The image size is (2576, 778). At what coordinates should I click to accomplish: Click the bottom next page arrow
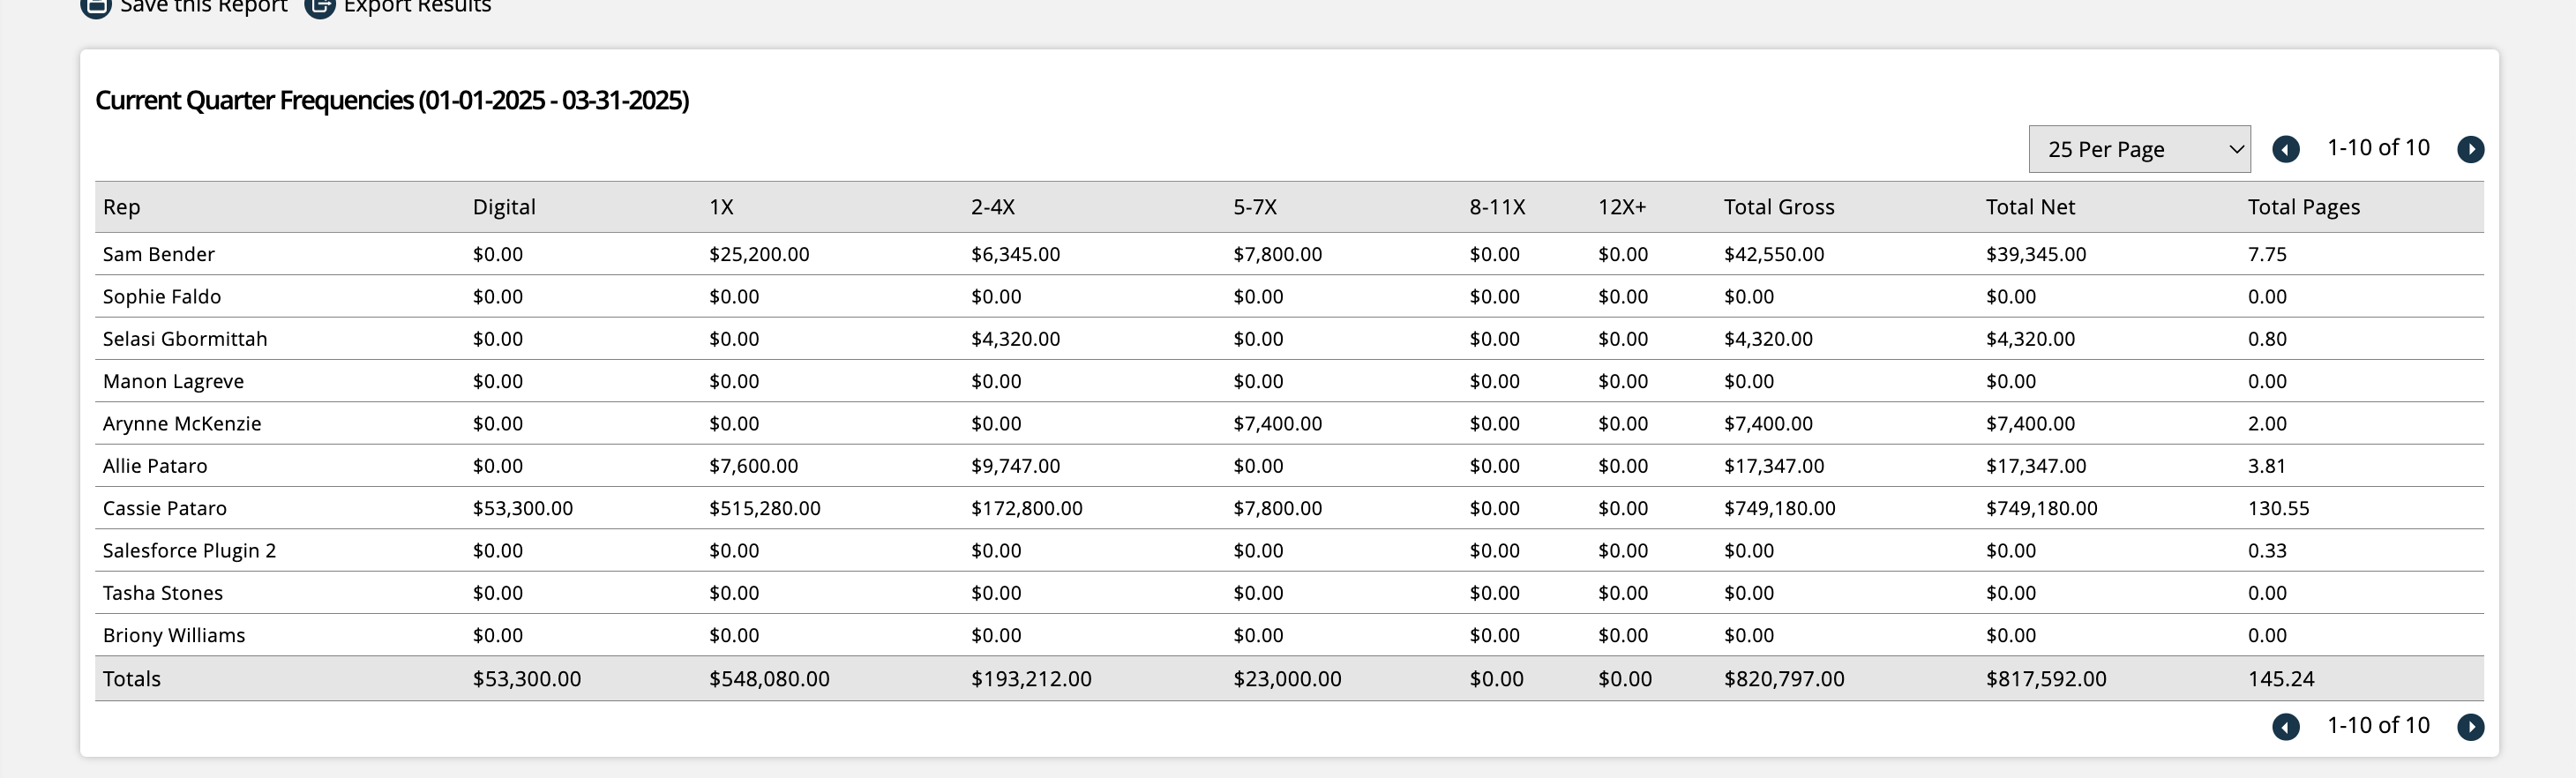(2470, 727)
